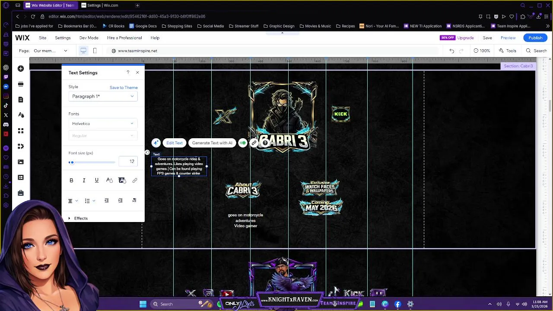This screenshot has width=553, height=311.
Task: Open the Business briefcase icon in the Wix sidebar
Action: tap(21, 193)
